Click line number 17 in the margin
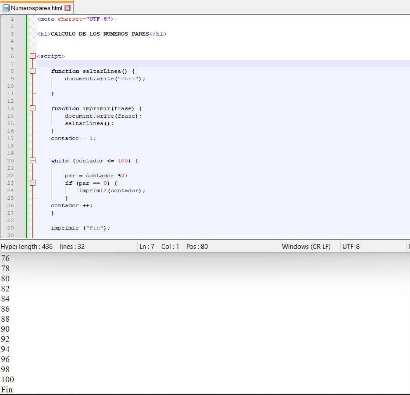 [x=11, y=138]
